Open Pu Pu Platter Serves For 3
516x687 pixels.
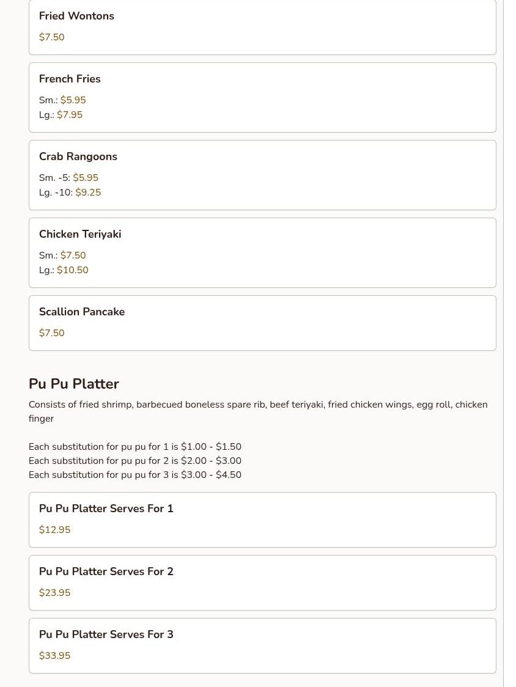click(106, 635)
